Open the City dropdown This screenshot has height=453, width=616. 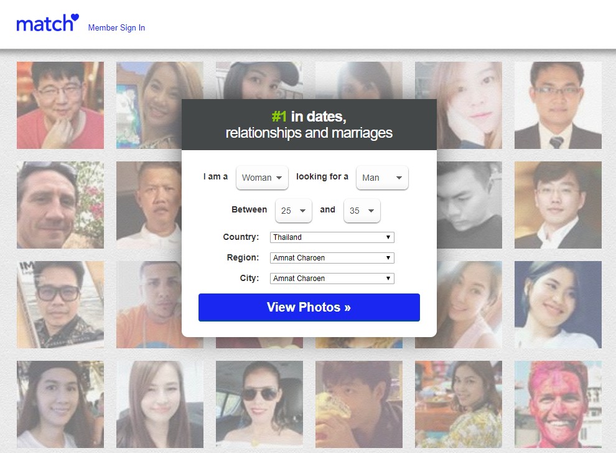332,279
